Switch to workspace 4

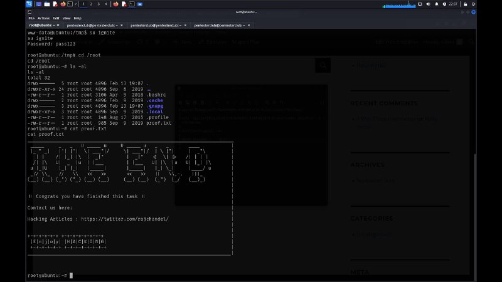pyautogui.click(x=105, y=4)
